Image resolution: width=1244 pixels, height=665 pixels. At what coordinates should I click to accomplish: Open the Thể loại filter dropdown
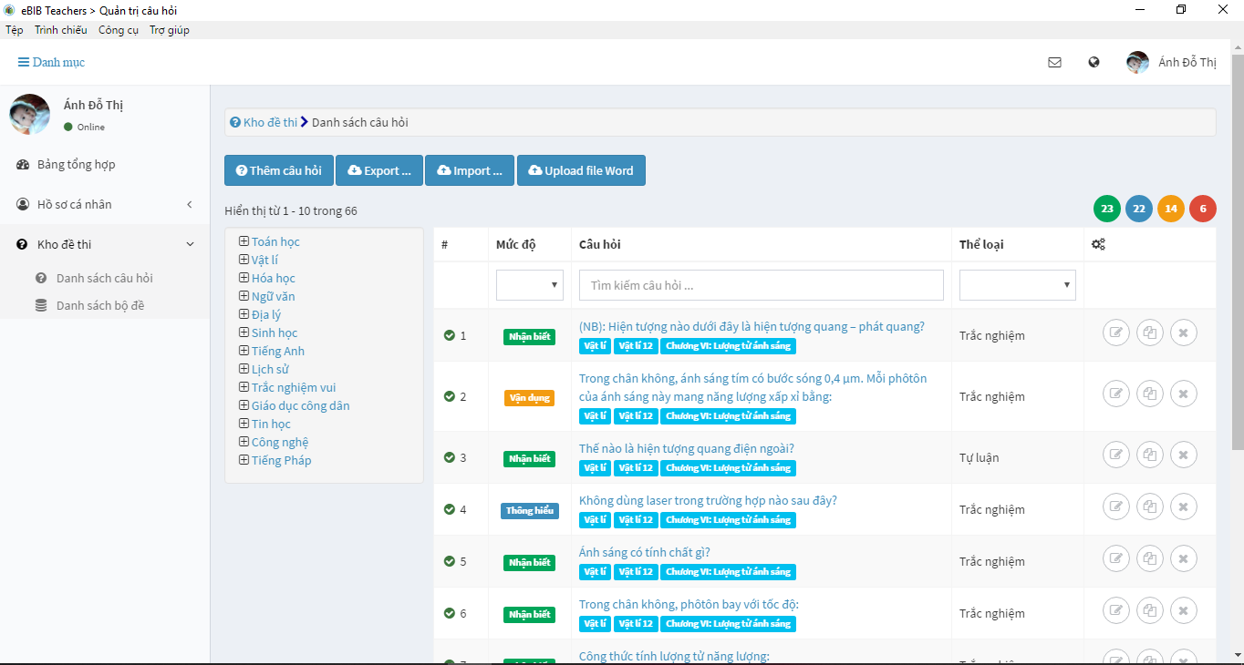pyautogui.click(x=1017, y=285)
